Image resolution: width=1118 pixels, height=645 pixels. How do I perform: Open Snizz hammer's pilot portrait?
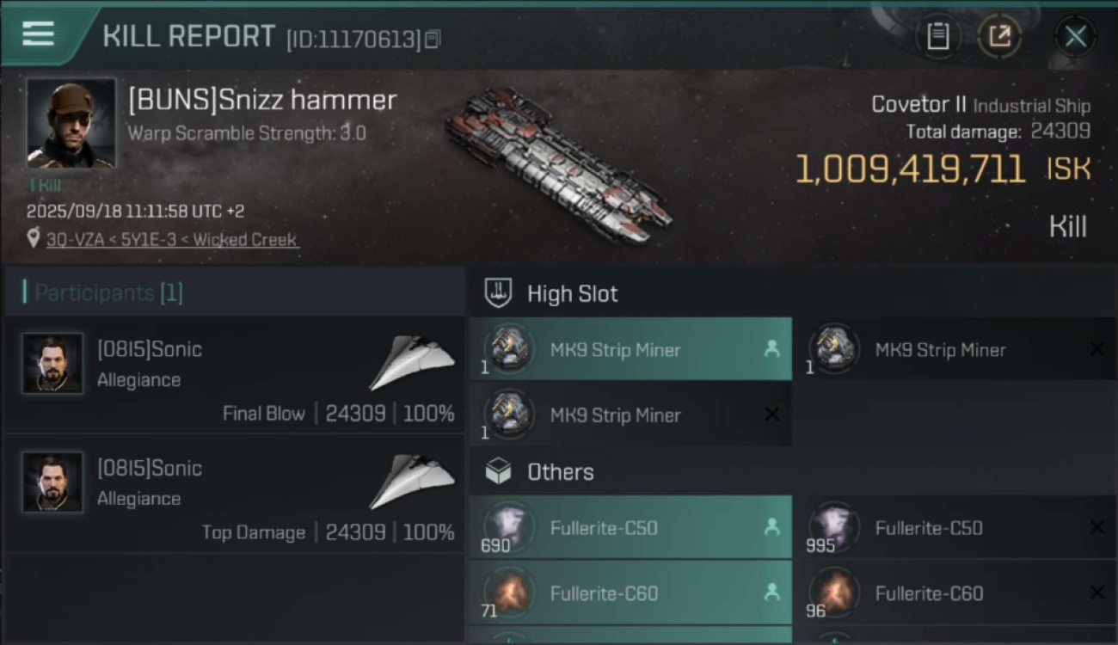point(71,122)
